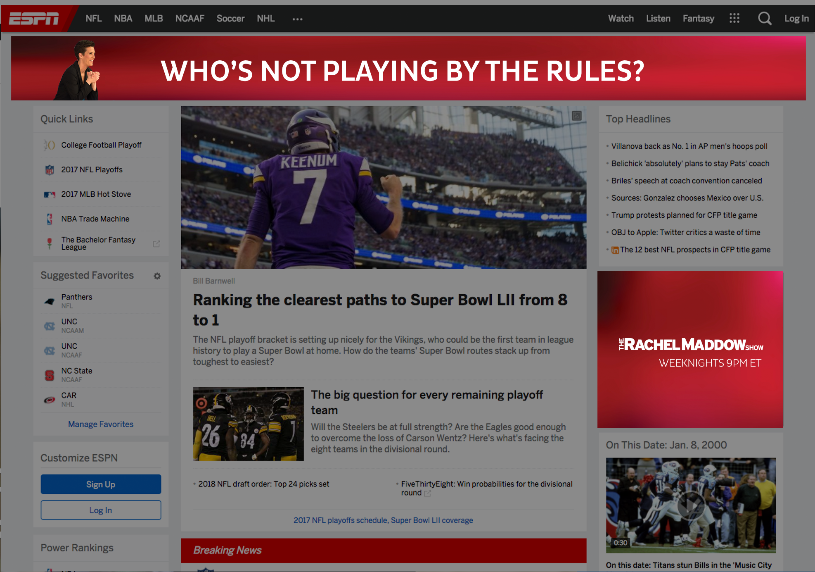Image resolution: width=815 pixels, height=572 pixels.
Task: Click the ESPN logo in header
Action: [x=34, y=19]
